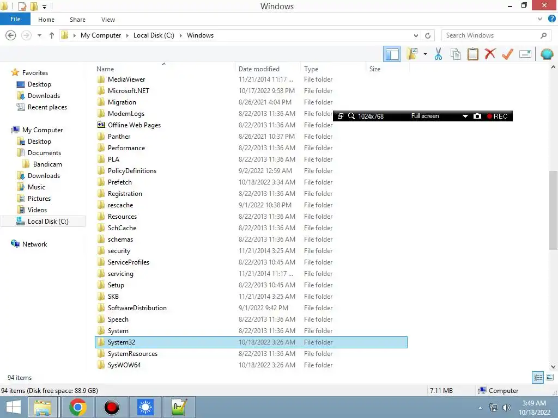This screenshot has width=558, height=418.
Task: Select the Microsoft.NET folder
Action: 128,91
